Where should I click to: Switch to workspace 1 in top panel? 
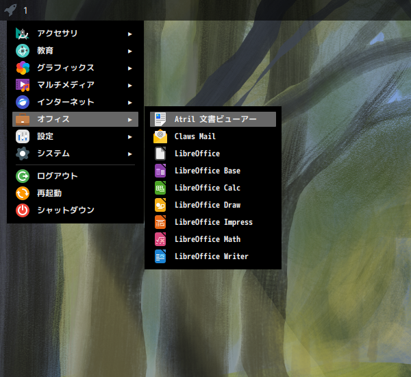tap(25, 10)
